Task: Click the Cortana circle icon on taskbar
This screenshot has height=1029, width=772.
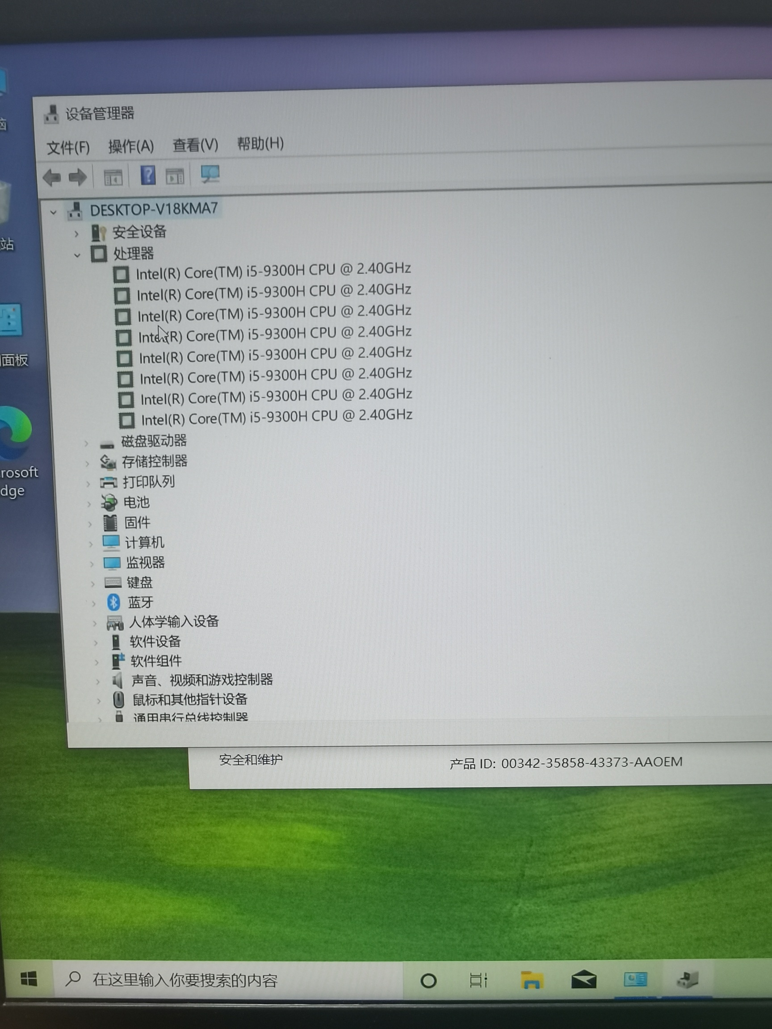Action: (x=428, y=981)
